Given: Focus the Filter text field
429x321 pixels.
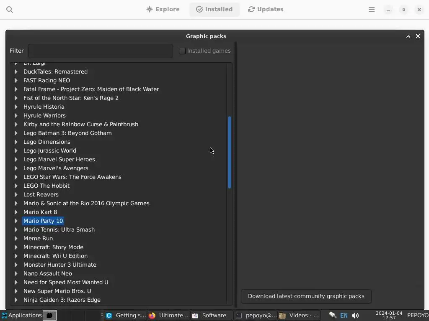Looking at the screenshot, I should (101, 51).
